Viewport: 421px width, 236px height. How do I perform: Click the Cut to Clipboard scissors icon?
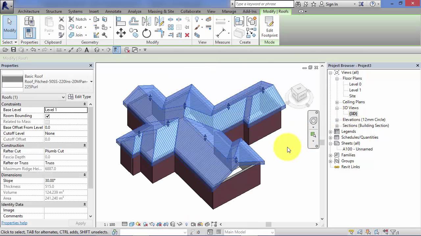pyautogui.click(x=61, y=19)
